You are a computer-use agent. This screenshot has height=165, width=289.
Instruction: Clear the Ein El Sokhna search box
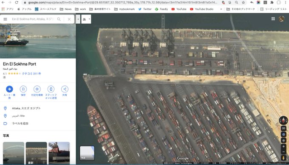69,19
